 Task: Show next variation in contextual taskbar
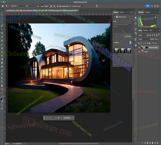(62, 118)
